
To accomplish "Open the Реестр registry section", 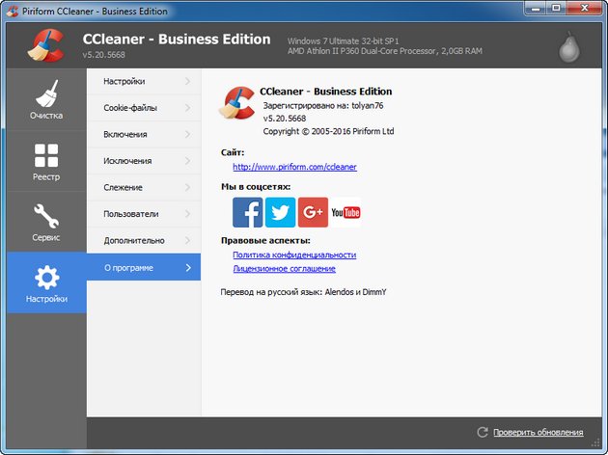I will 46,161.
